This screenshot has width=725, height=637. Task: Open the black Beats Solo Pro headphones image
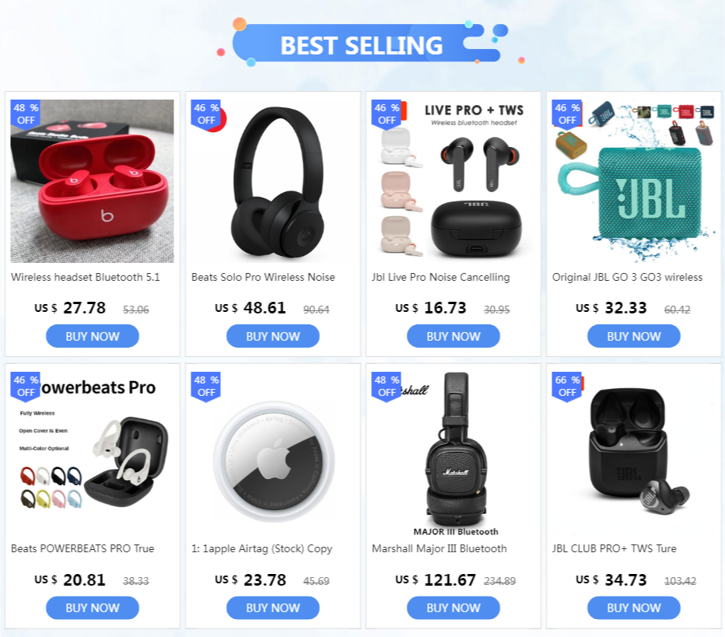(x=273, y=181)
